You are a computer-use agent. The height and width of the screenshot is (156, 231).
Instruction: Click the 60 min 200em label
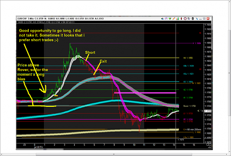coord(193,130)
